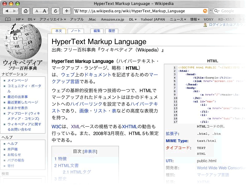Increase text size with the large A button
The height and width of the screenshot is (185, 247).
[44, 11]
